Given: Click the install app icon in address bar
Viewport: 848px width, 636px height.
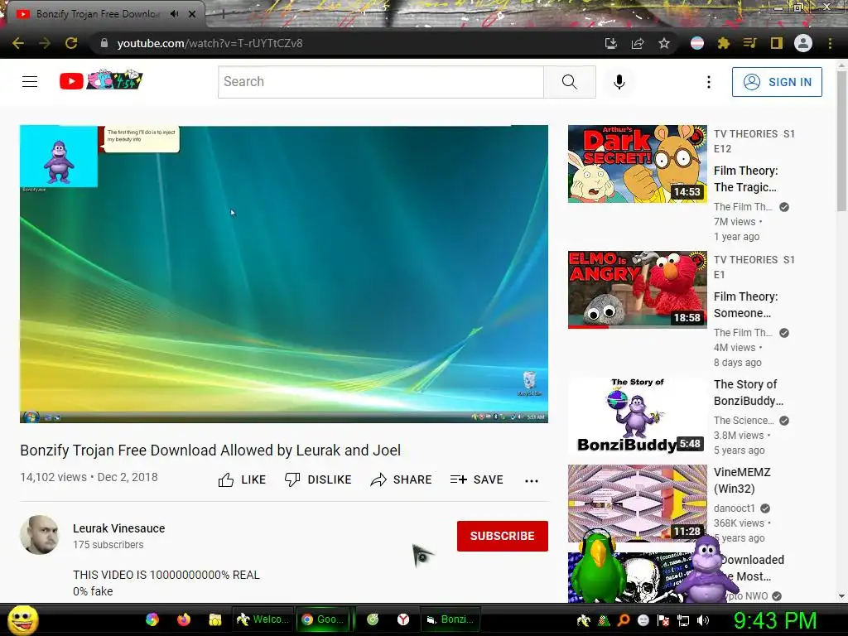Looking at the screenshot, I should click(x=611, y=43).
